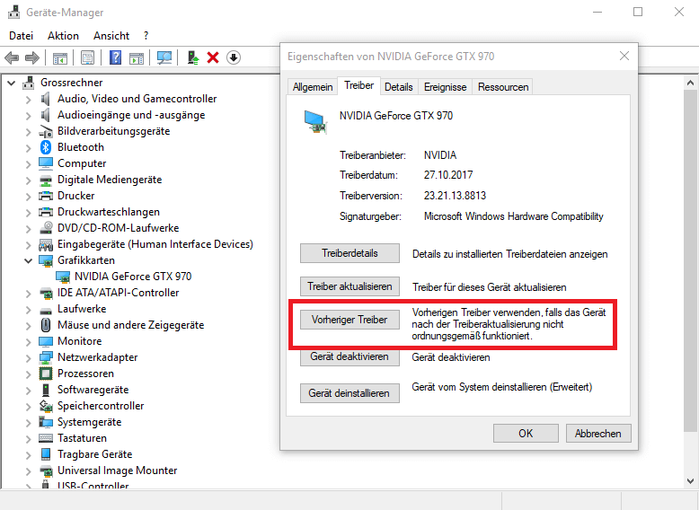Open the Ansicht menu

(x=111, y=36)
